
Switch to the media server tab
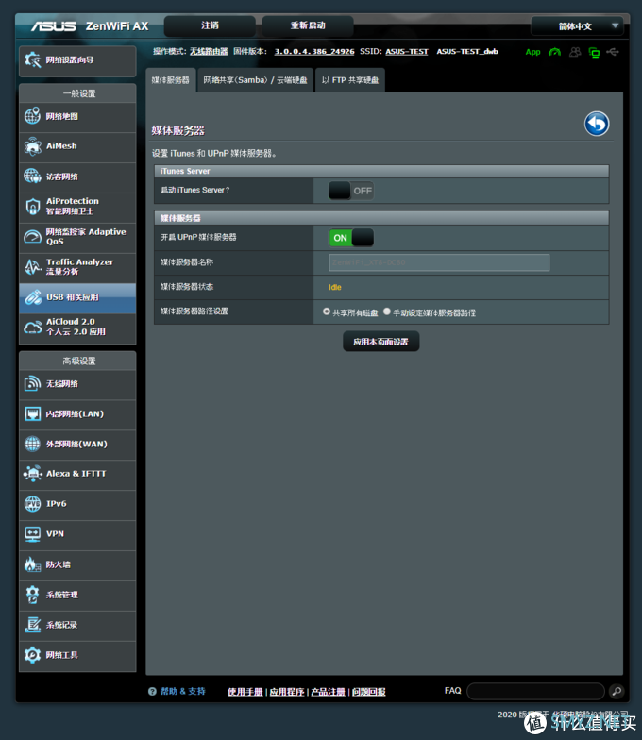170,80
